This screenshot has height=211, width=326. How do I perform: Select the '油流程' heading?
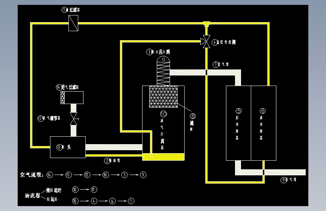point(32,196)
